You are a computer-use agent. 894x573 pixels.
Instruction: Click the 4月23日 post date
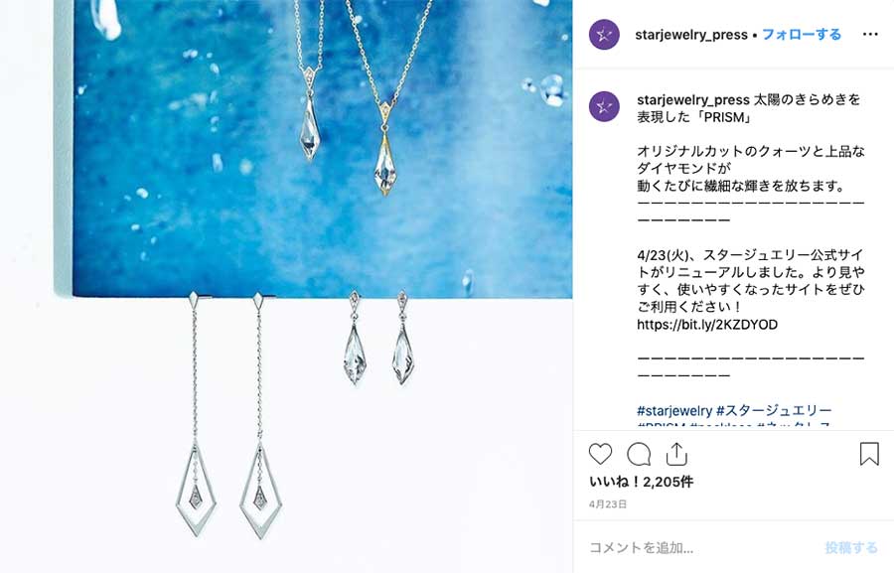[x=608, y=504]
